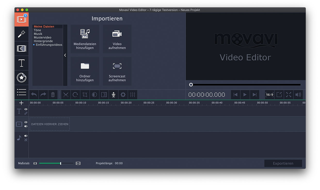Enter full screen preview mode
Image resolution: width=320 pixels, height=190 pixels.
[x=289, y=95]
